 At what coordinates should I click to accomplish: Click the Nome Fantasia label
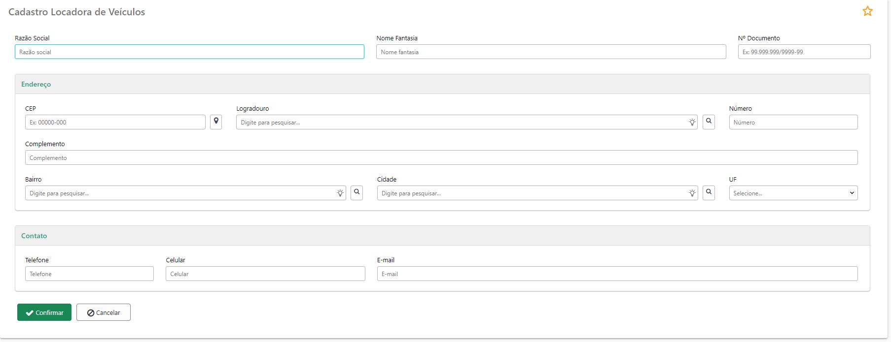(x=397, y=38)
